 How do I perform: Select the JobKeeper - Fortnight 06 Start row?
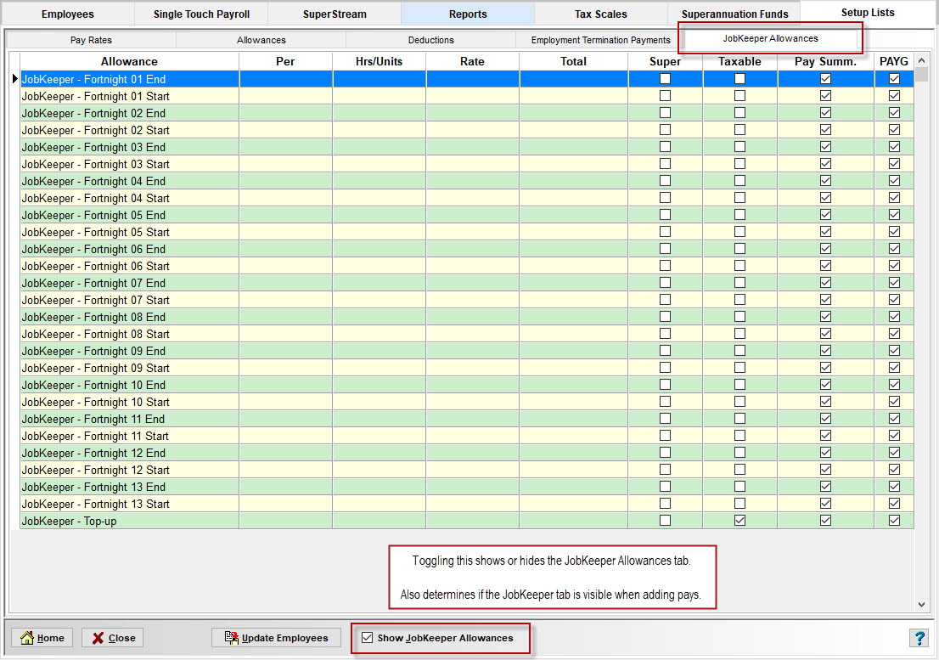[467, 266]
